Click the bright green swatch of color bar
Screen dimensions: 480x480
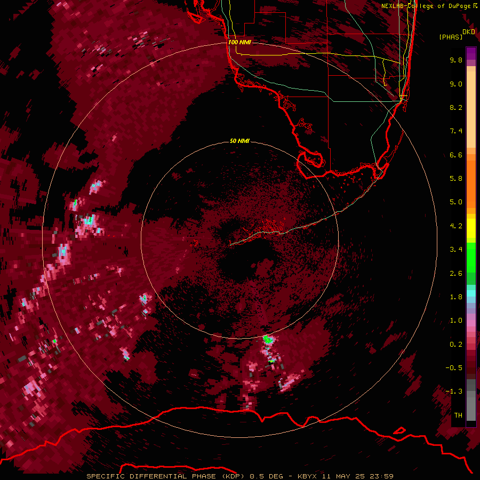471,258
